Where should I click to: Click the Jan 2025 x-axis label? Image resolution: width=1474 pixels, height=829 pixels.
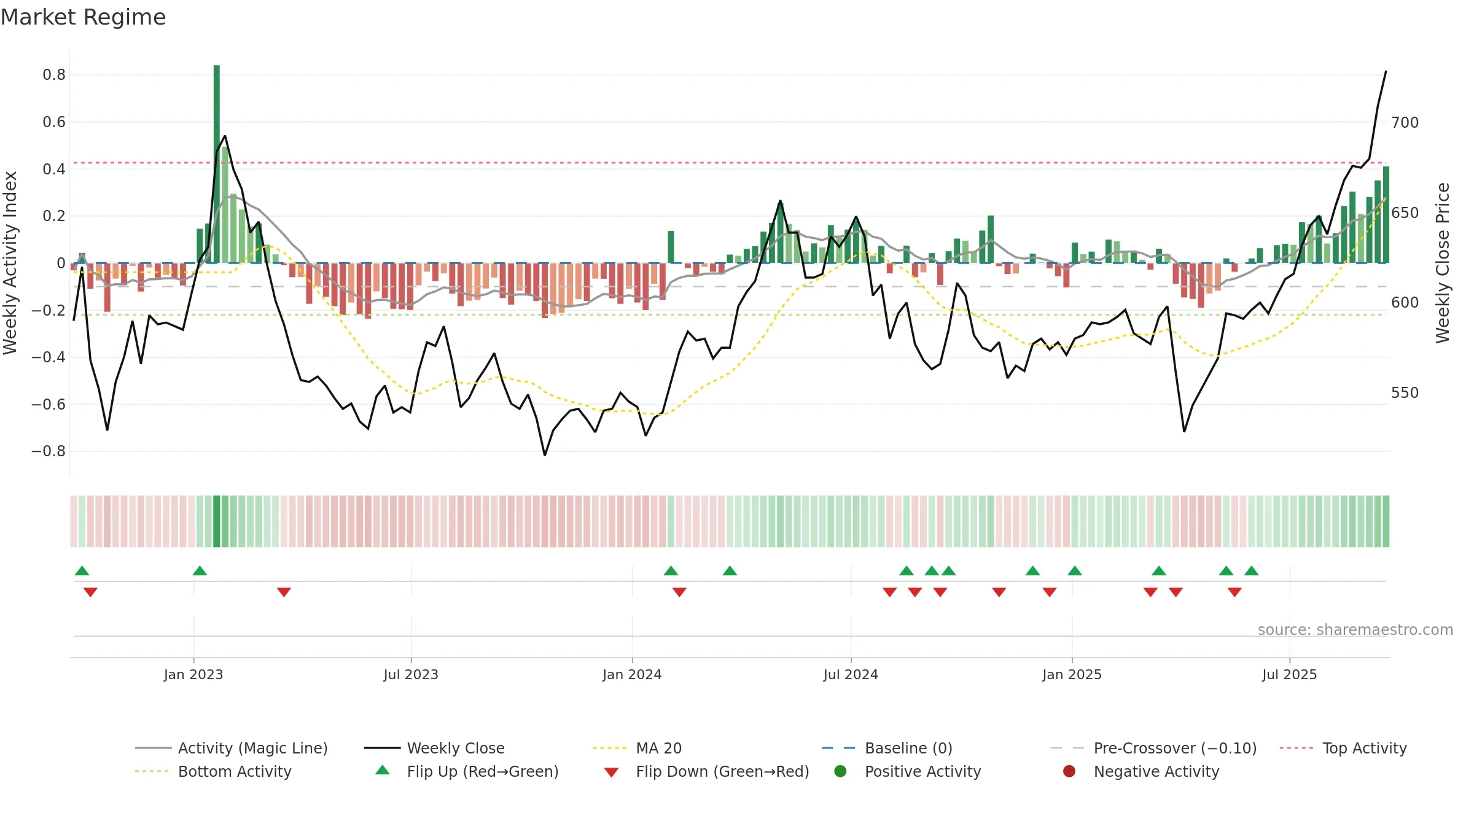pyautogui.click(x=1072, y=674)
